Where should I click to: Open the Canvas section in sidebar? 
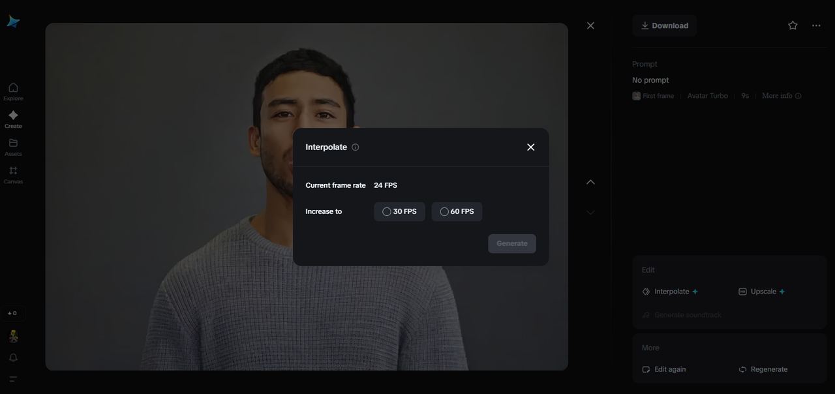tap(13, 175)
